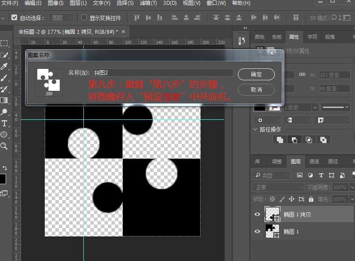The height and width of the screenshot is (261, 355).
Task: Click the 名称 input field containing 拼图2
Action: [x=162, y=72]
